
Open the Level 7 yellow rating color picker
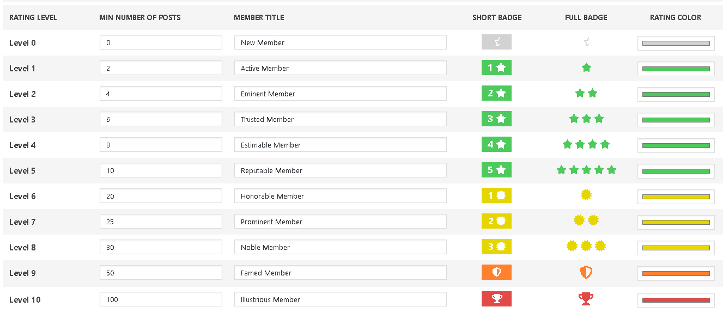tap(676, 222)
